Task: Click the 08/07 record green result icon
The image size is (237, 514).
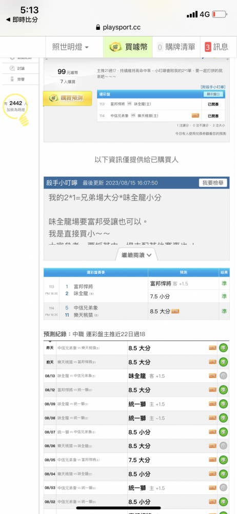Action: coord(224,432)
